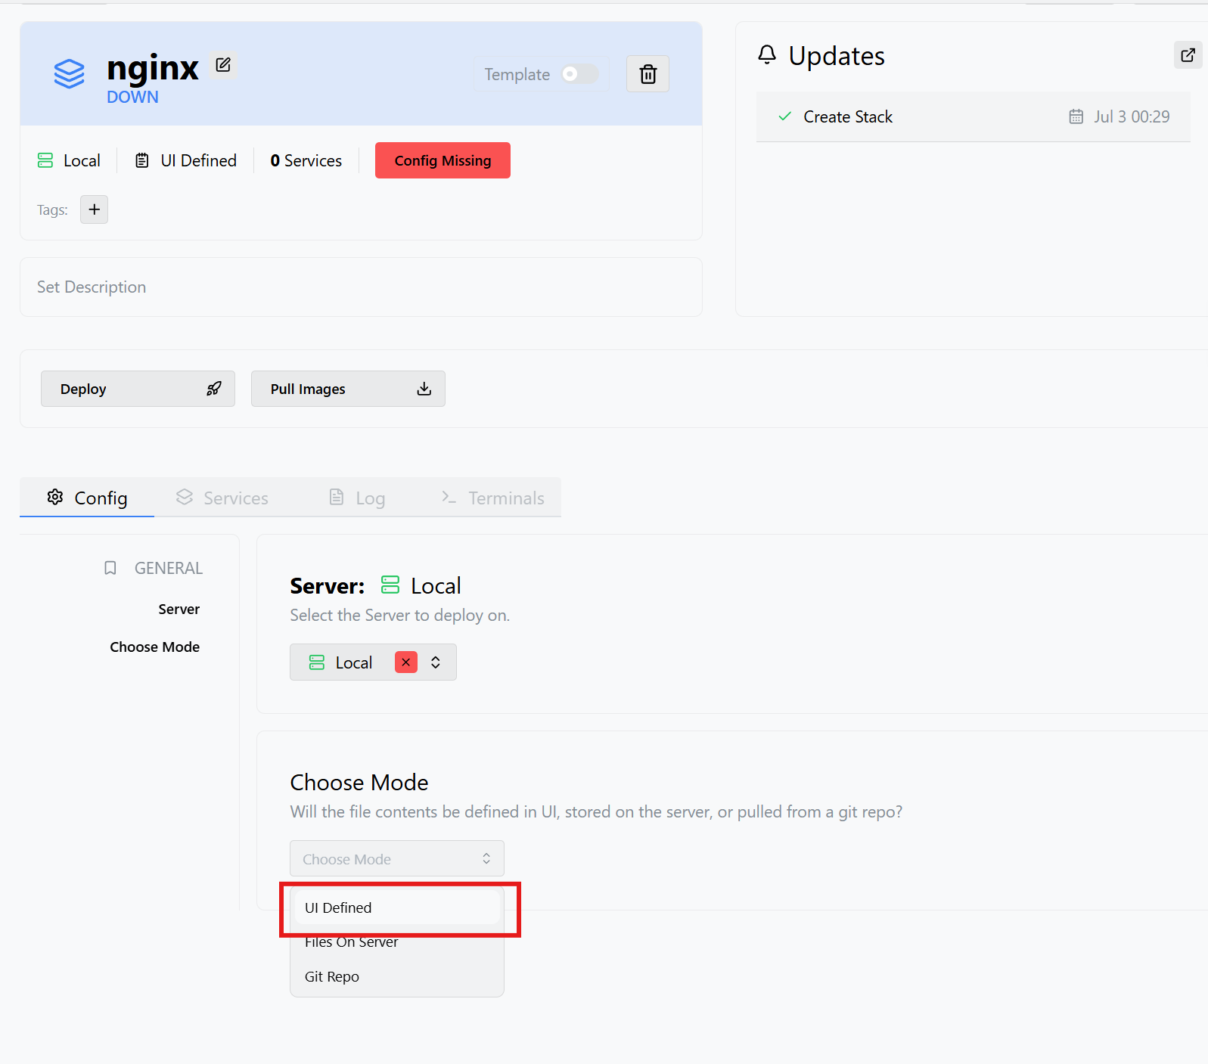This screenshot has height=1064, width=1208.
Task: Open the Local server selector dropdown
Action: (373, 662)
